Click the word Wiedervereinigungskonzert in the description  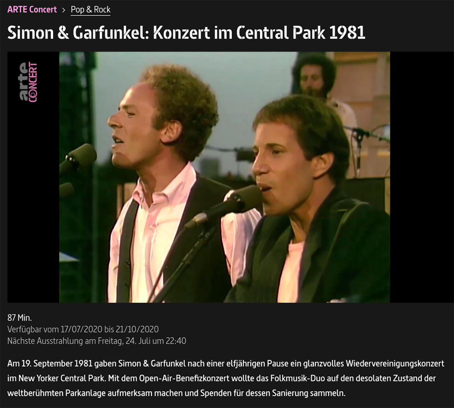click(x=395, y=363)
